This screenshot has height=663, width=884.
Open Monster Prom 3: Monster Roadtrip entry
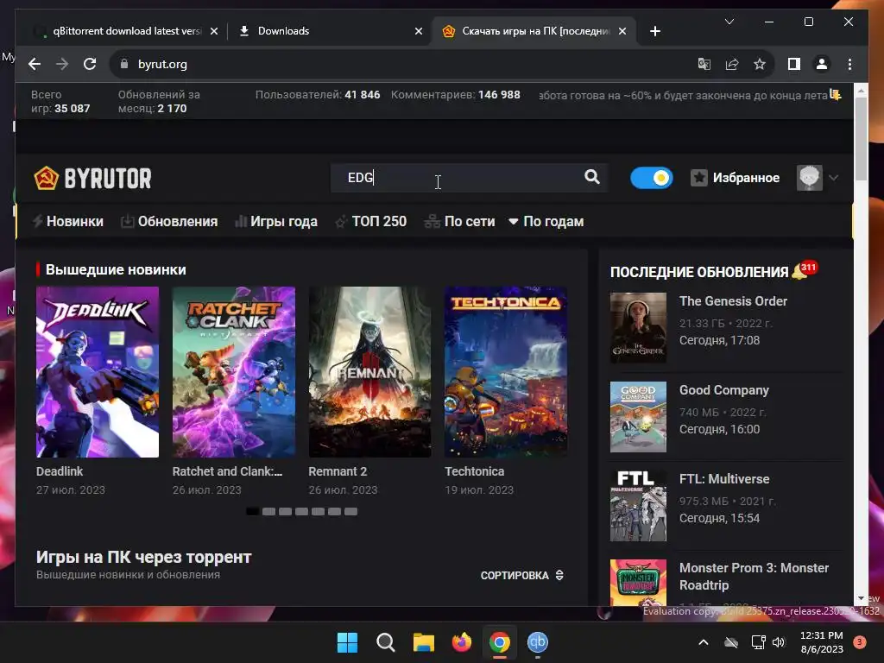click(754, 576)
